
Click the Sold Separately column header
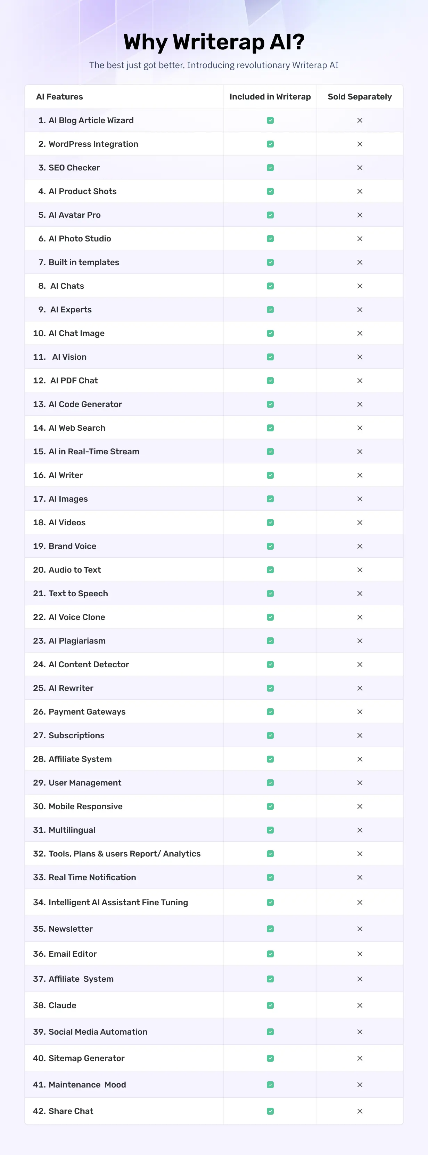tap(360, 97)
